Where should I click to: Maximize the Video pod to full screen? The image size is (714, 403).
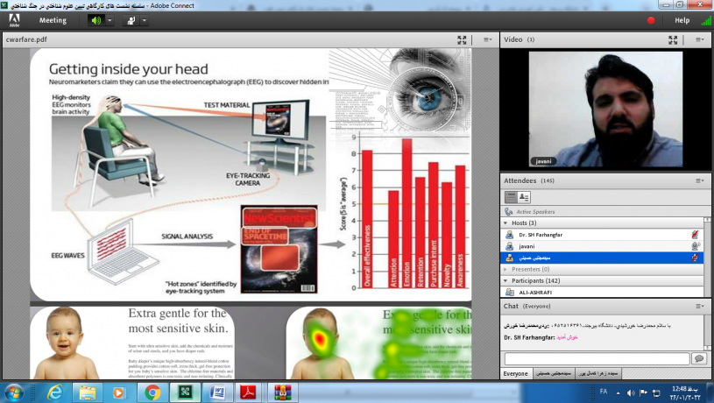click(x=673, y=39)
